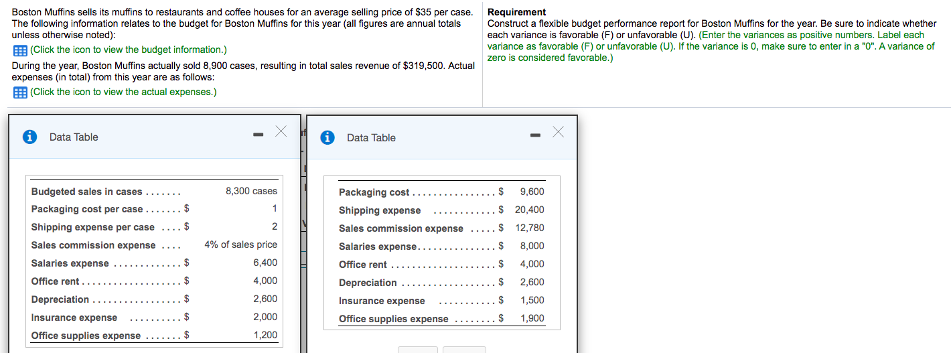
Task: Select budgeted salaries expense value 6,400
Action: coord(265,263)
